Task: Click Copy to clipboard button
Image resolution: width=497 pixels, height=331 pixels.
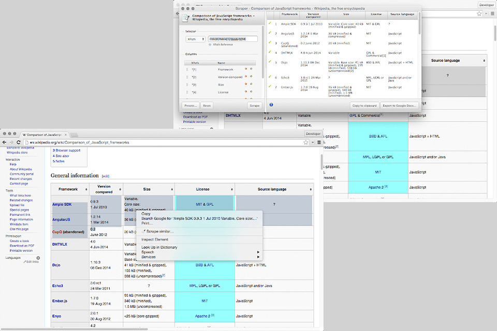Action: [x=364, y=106]
